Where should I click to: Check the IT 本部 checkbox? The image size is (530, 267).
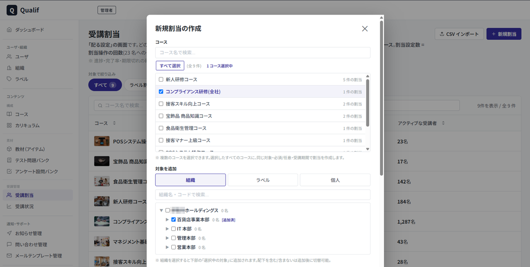[x=173, y=229]
